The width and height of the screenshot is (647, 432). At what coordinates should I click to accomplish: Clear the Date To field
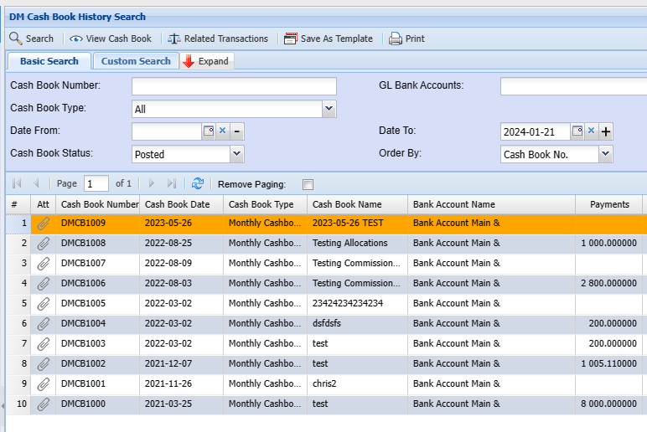pyautogui.click(x=591, y=131)
